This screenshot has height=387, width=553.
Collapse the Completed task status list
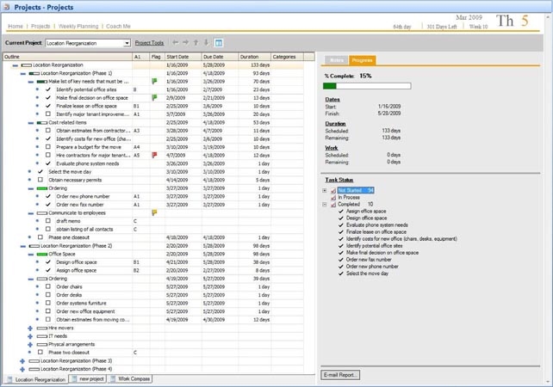[325, 204]
